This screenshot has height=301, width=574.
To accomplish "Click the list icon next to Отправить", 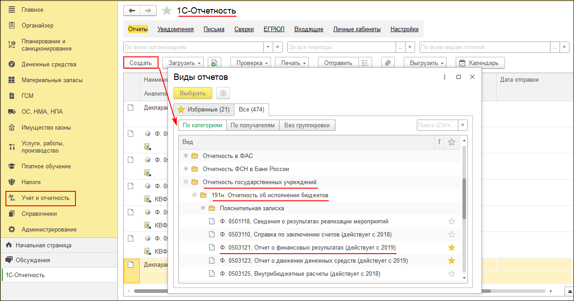I will pyautogui.click(x=365, y=63).
